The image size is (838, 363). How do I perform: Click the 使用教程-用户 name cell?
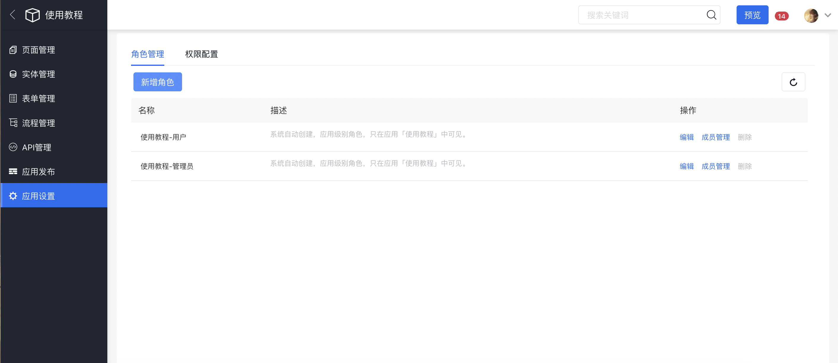pos(163,137)
